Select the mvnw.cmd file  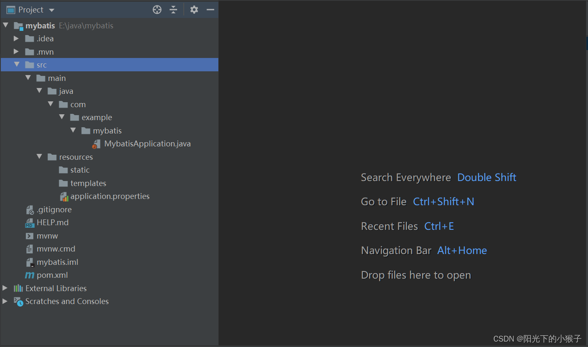coord(56,249)
